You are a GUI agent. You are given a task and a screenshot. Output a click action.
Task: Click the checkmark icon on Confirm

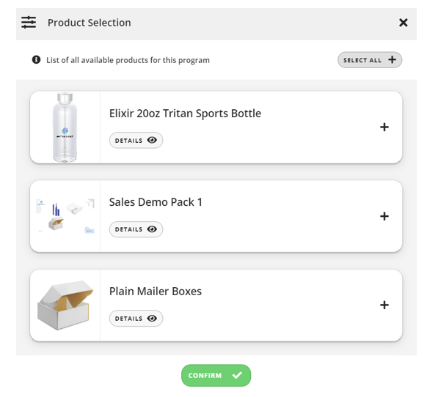pos(237,375)
